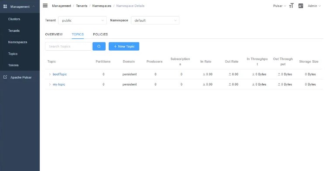The width and height of the screenshot is (326, 171).
Task: Click the Apache Pulsar external link icon
Action: (x=5, y=77)
